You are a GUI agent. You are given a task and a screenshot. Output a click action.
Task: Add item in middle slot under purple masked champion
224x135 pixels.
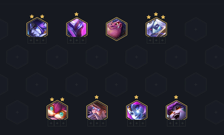[x=77, y=40]
